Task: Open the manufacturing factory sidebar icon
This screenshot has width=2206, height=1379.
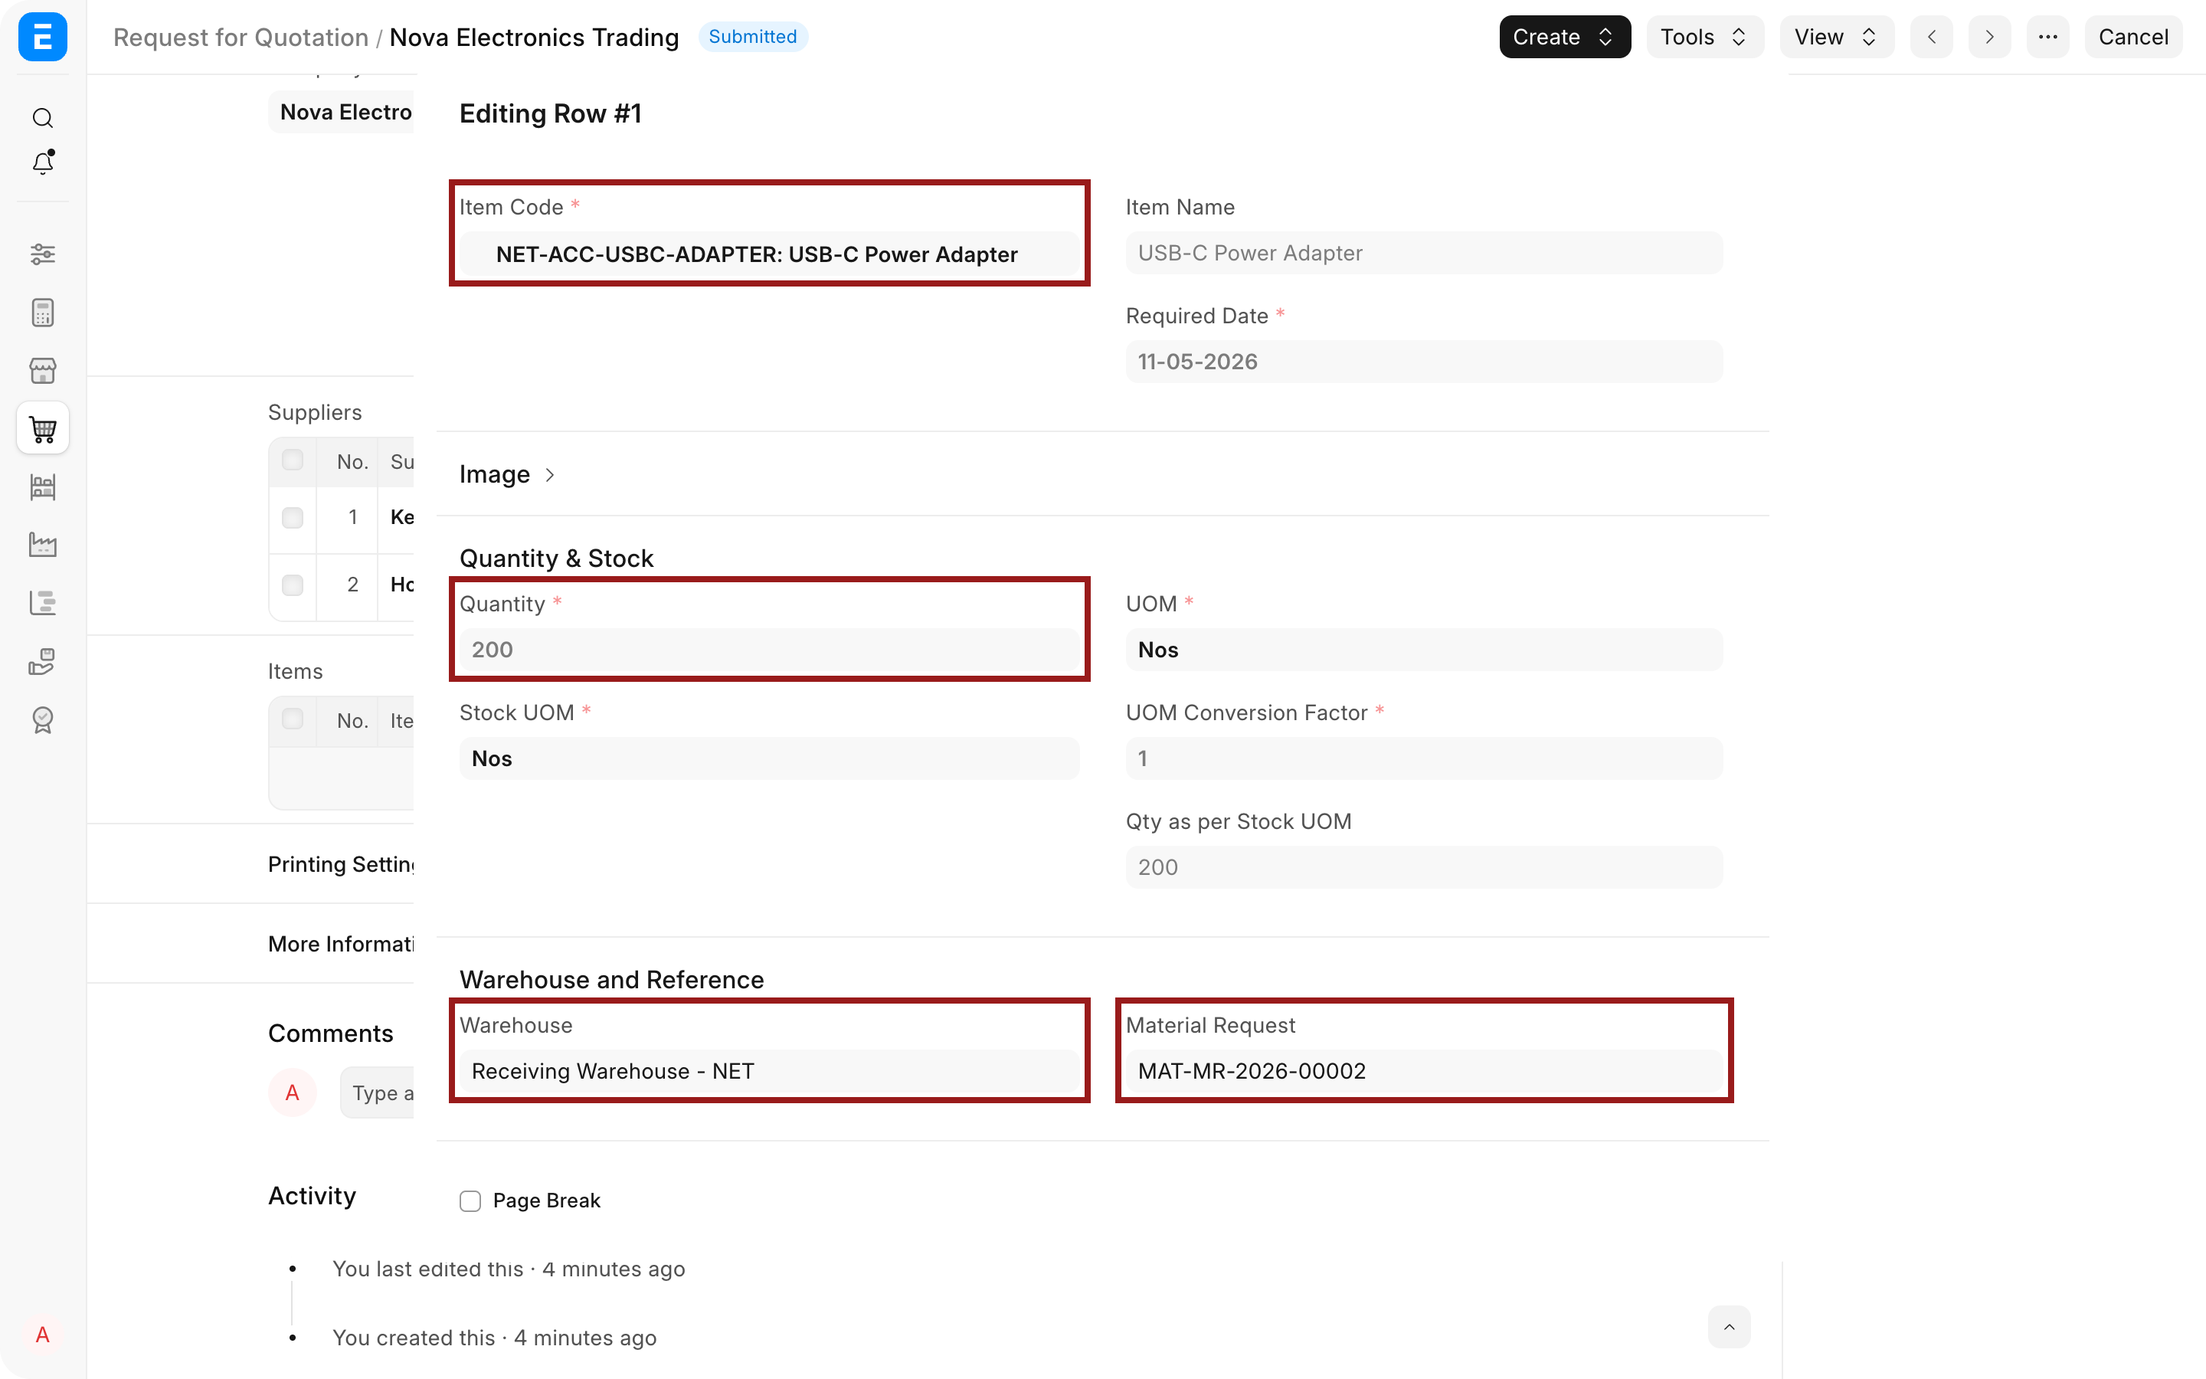Action: tap(43, 545)
